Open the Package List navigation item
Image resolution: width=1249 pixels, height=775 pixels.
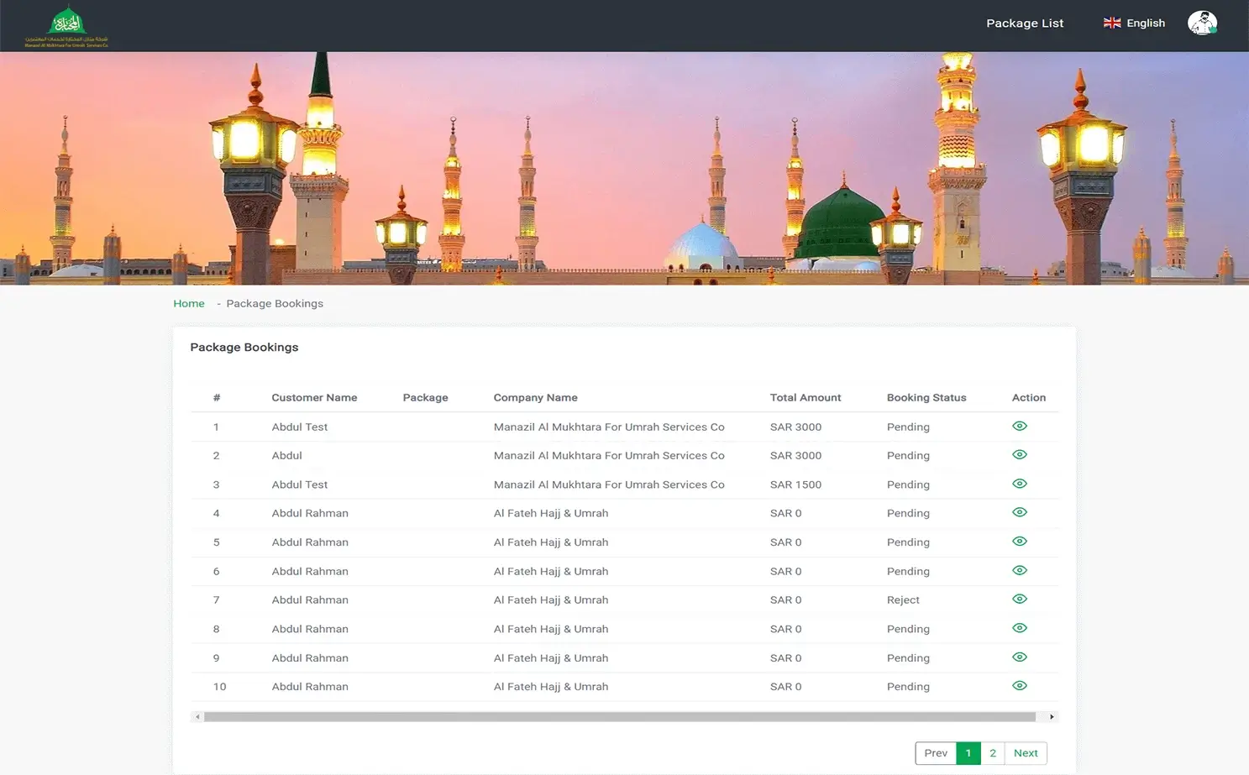click(1024, 23)
